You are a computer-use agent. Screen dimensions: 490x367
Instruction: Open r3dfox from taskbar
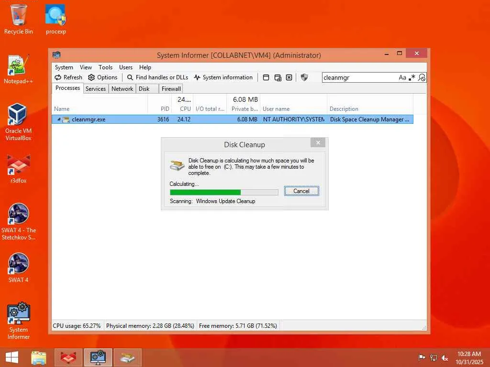tap(68, 357)
